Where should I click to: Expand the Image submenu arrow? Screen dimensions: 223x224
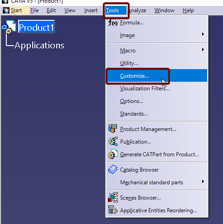(203, 34)
